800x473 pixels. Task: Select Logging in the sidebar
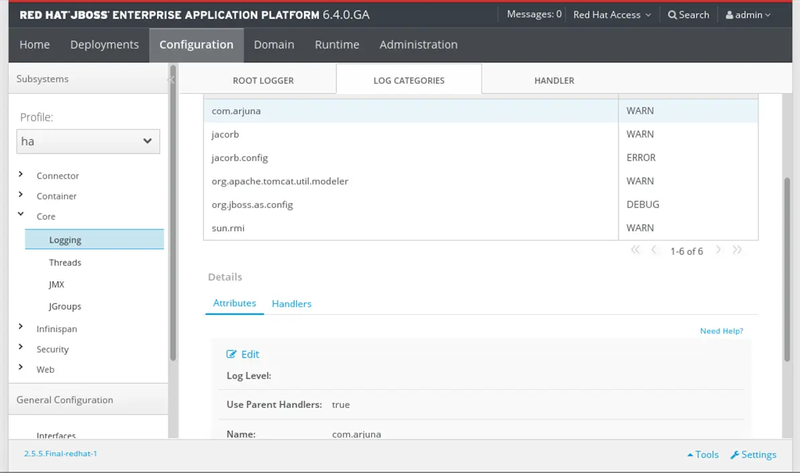[x=95, y=240]
